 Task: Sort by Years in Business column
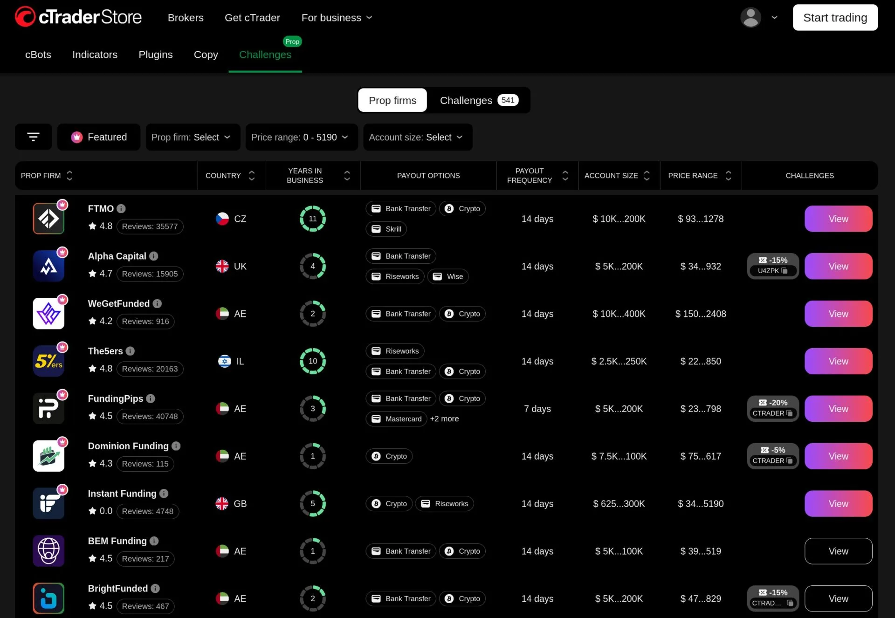pyautogui.click(x=347, y=176)
